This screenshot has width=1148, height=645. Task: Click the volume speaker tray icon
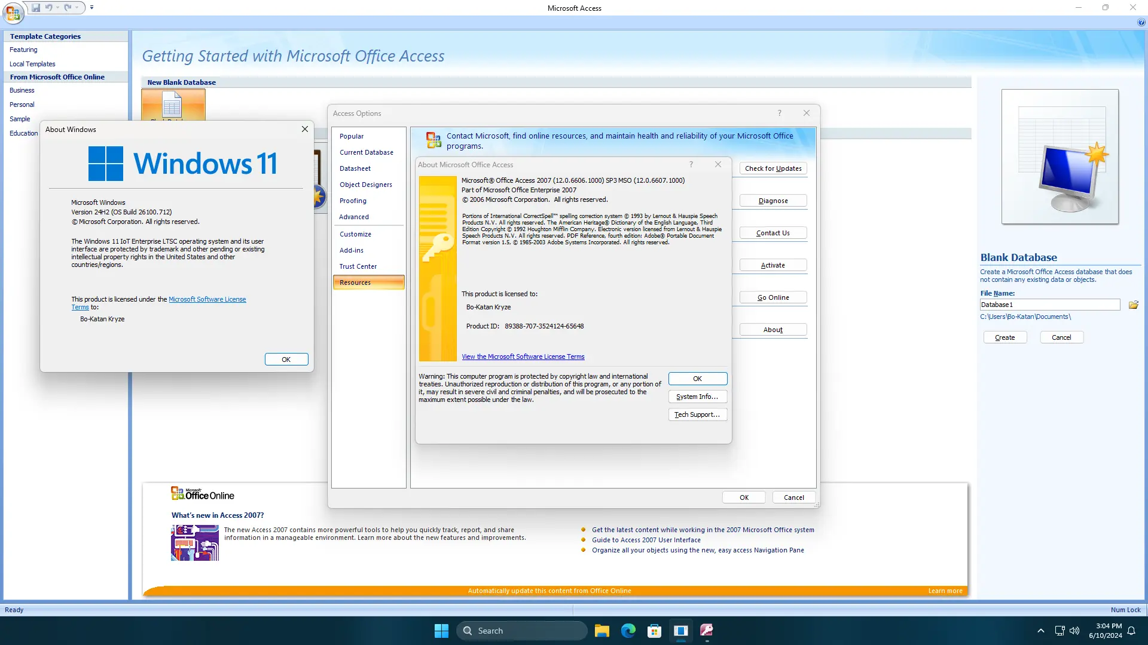(x=1074, y=631)
